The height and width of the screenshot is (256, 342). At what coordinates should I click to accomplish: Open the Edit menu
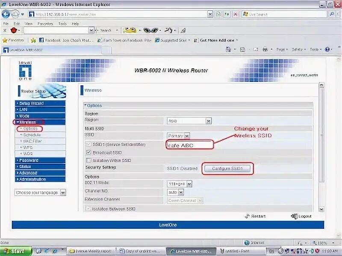(17, 23)
